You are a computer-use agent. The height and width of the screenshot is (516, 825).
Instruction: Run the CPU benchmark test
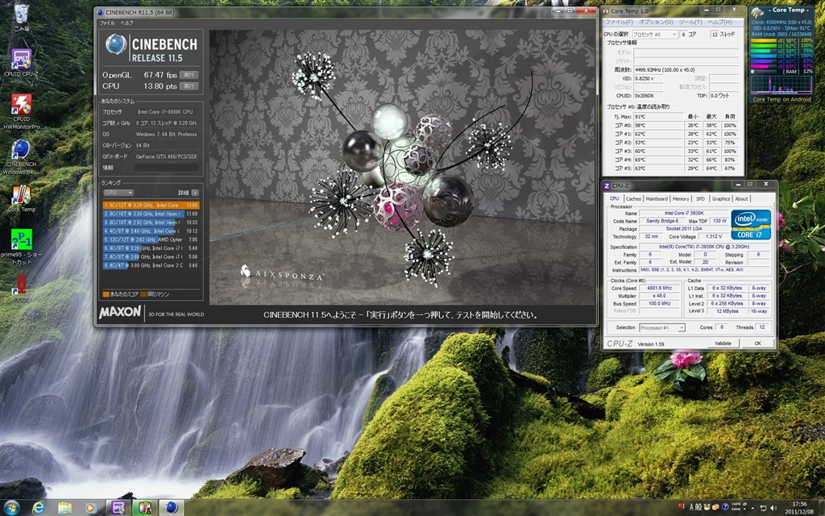pyautogui.click(x=189, y=85)
